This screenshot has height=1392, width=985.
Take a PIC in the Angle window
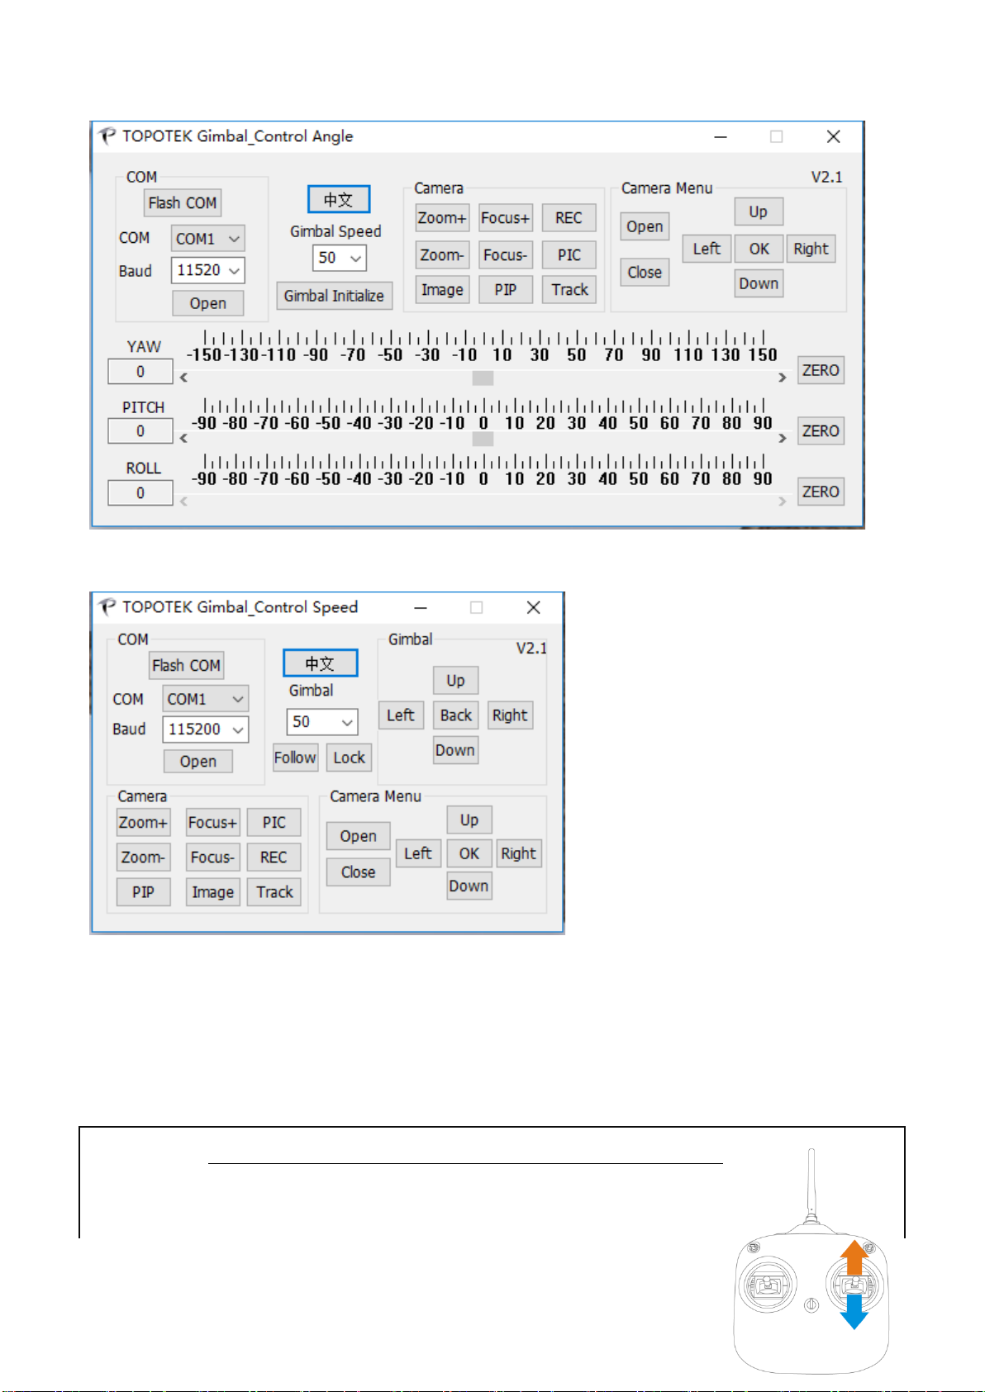[x=569, y=255]
